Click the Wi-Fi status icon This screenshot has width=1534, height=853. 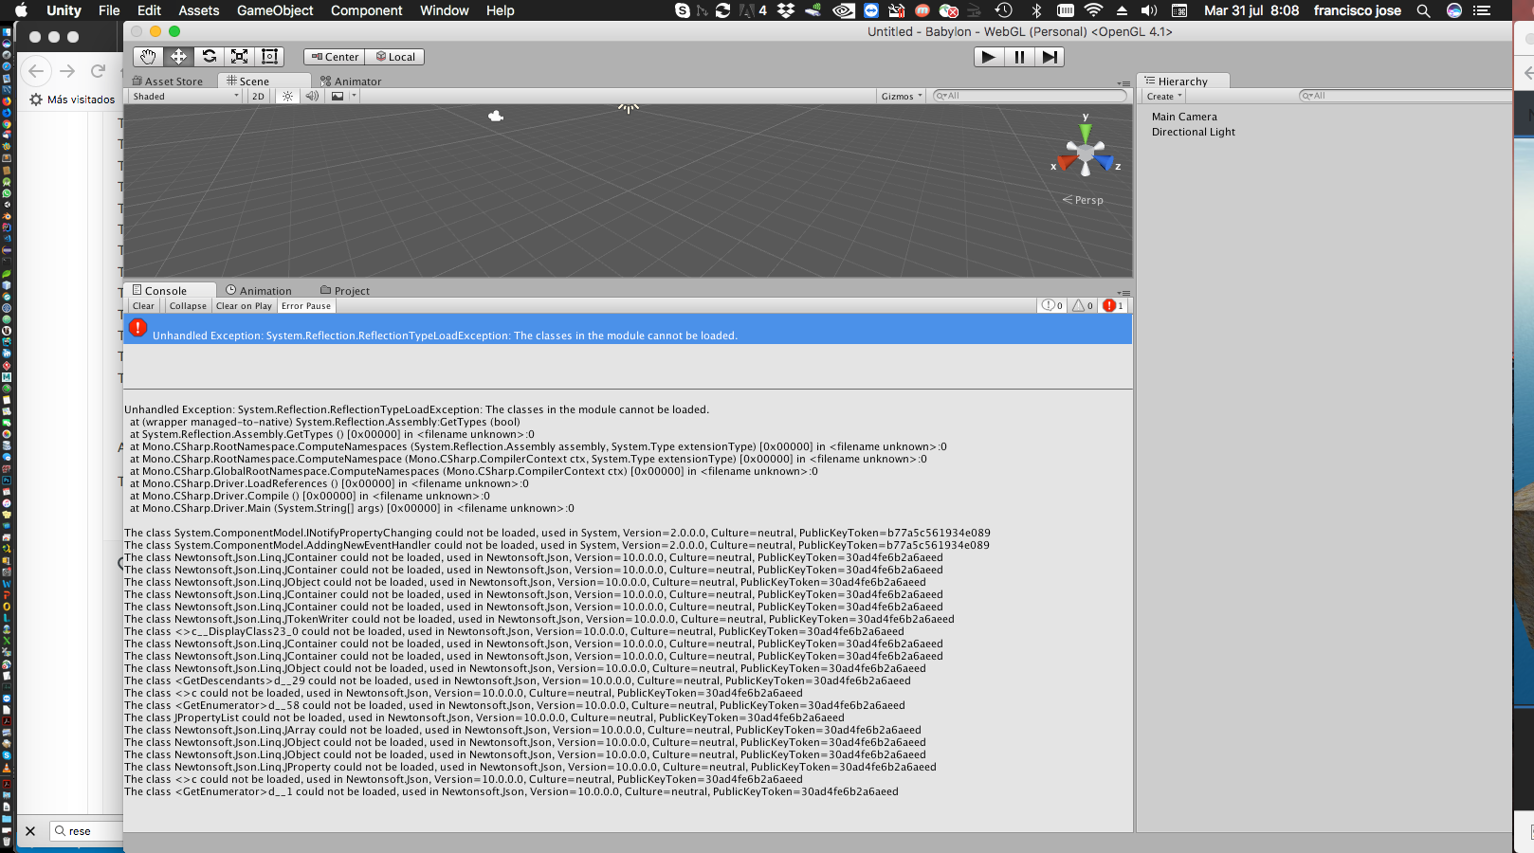(x=1093, y=10)
